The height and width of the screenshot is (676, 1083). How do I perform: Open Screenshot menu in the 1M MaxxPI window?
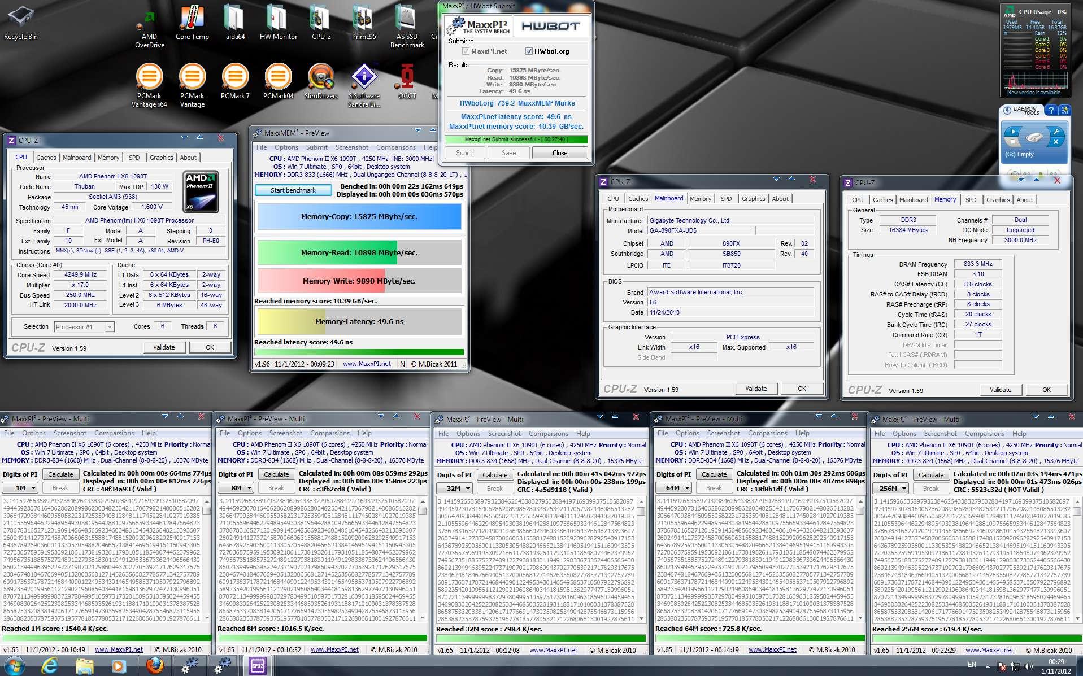click(x=70, y=433)
